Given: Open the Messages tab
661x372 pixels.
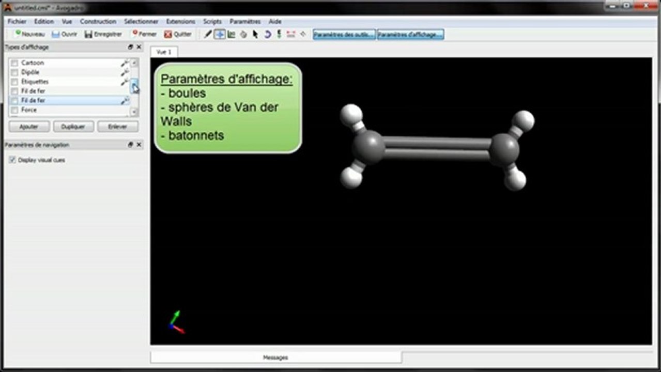Looking at the screenshot, I should pos(275,358).
